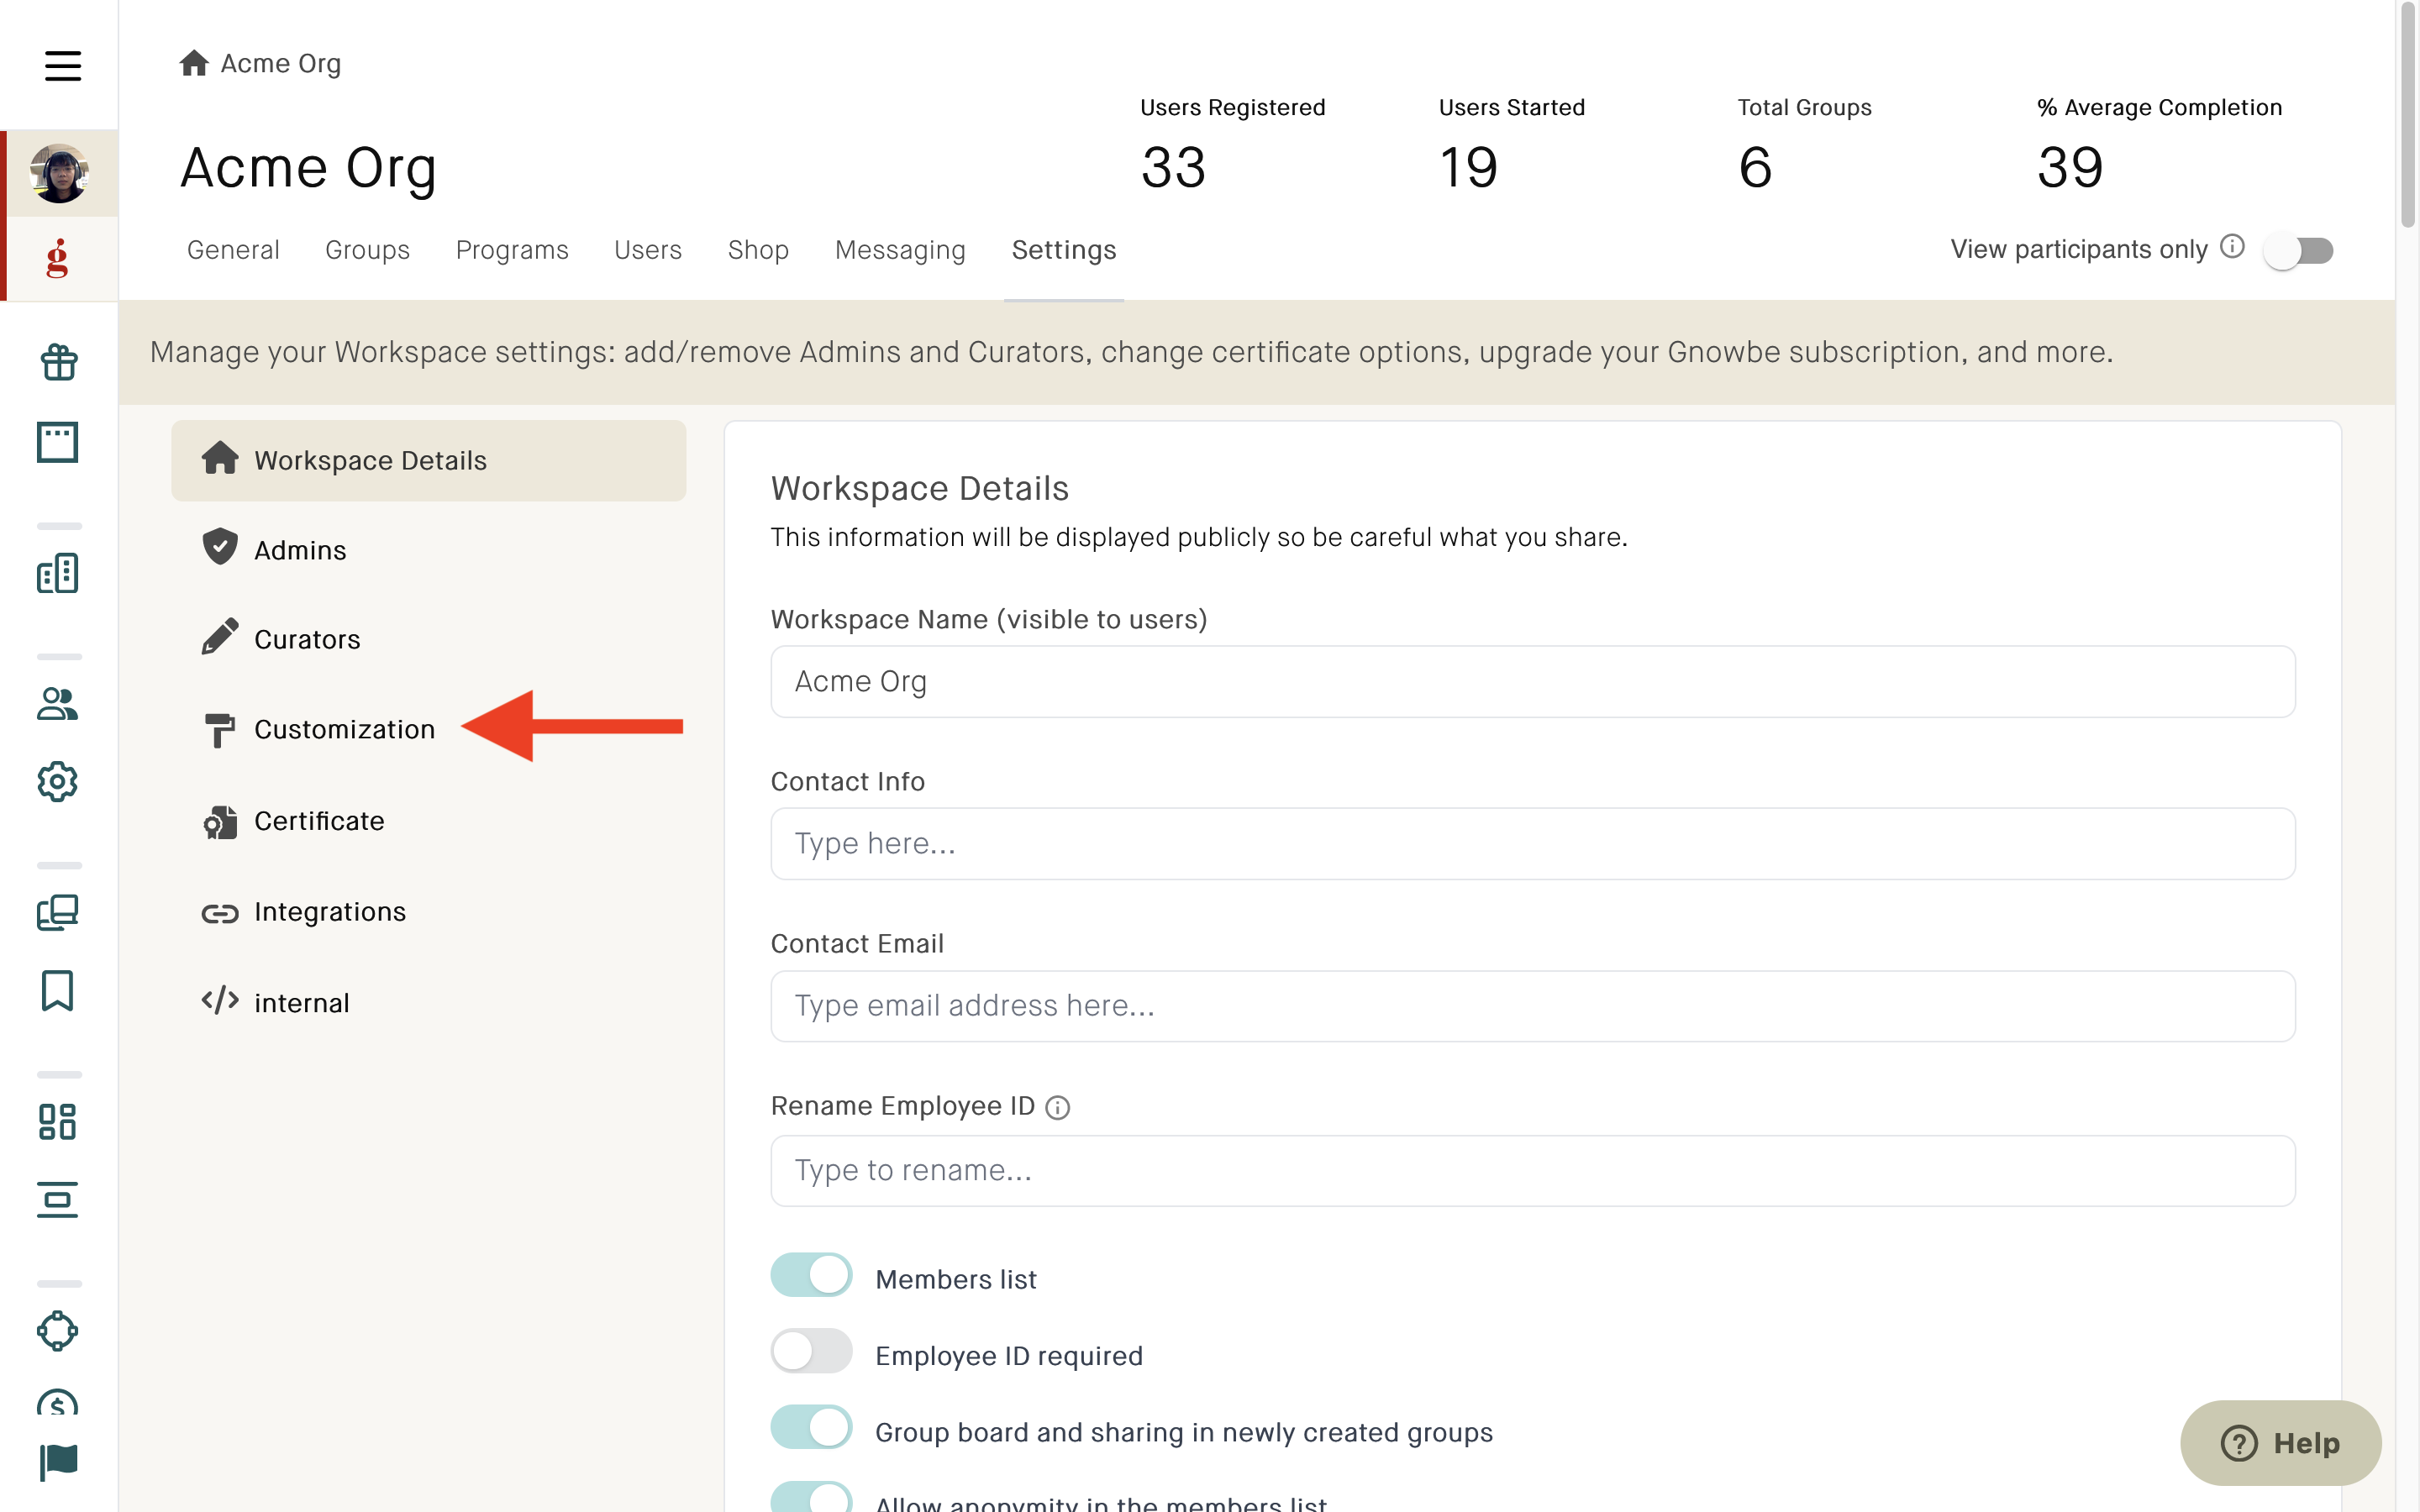This screenshot has height=1512, width=2420.
Task: Open the library books sidebar icon
Action: pyautogui.click(x=58, y=912)
